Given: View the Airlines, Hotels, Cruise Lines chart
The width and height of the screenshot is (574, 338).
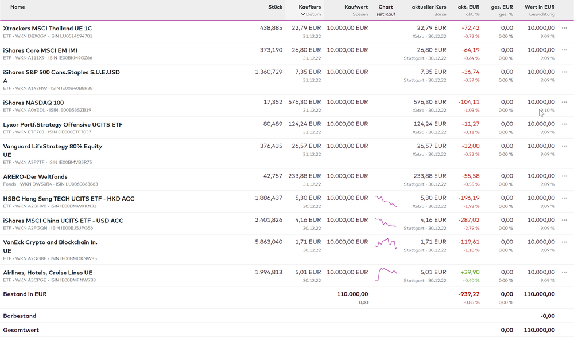Looking at the screenshot, I should click(x=386, y=273).
